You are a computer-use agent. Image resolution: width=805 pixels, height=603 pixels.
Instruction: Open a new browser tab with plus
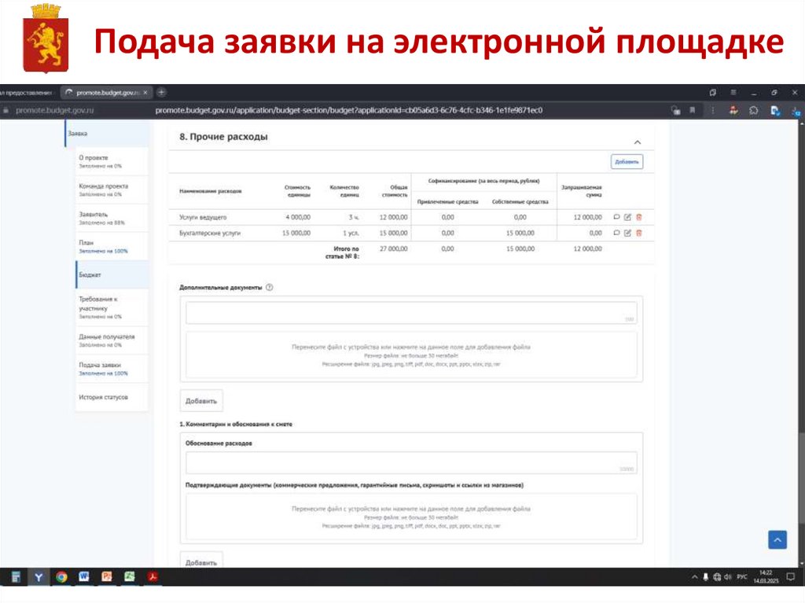(x=161, y=93)
